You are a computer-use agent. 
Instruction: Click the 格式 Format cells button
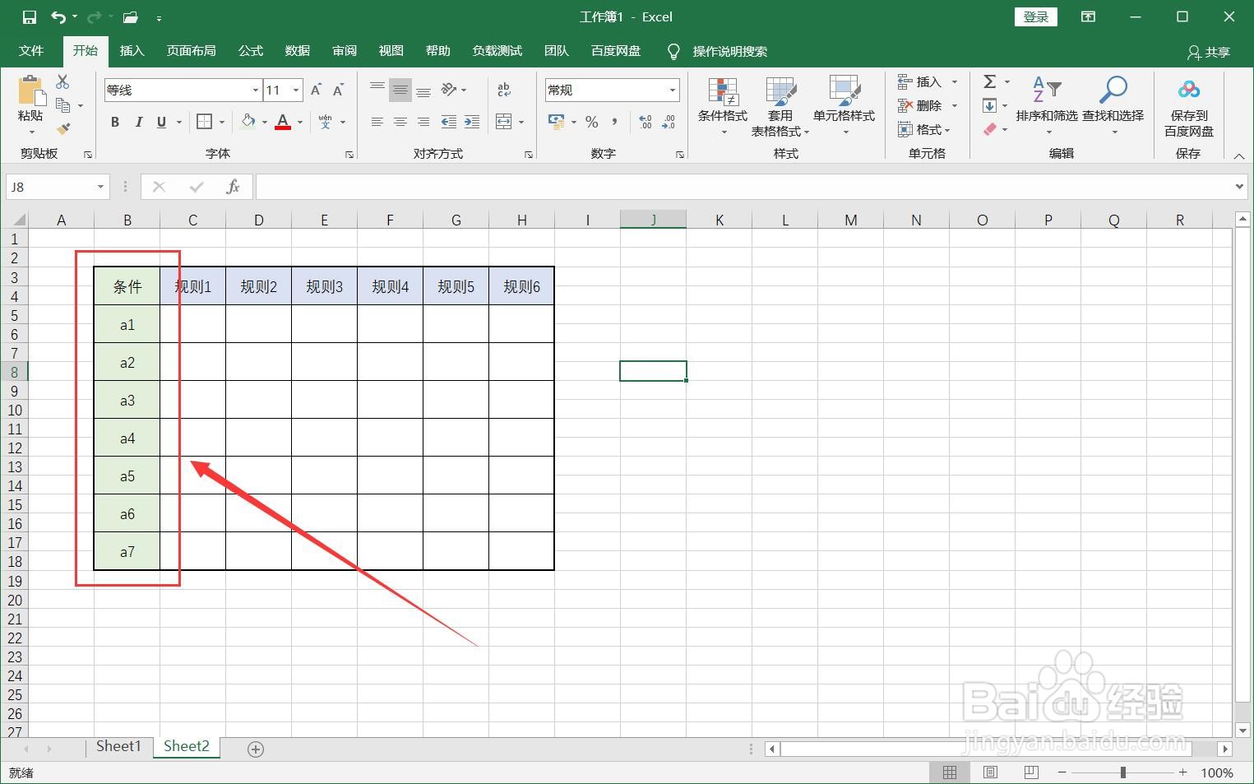[924, 129]
